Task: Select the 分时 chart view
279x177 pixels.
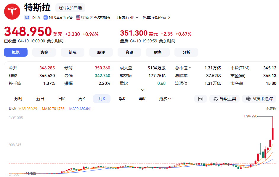Action: tap(18, 99)
